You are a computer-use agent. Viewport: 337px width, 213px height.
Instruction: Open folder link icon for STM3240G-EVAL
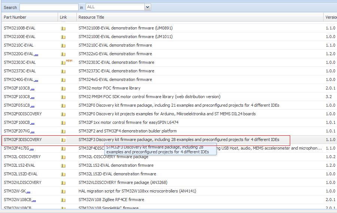tap(63, 80)
